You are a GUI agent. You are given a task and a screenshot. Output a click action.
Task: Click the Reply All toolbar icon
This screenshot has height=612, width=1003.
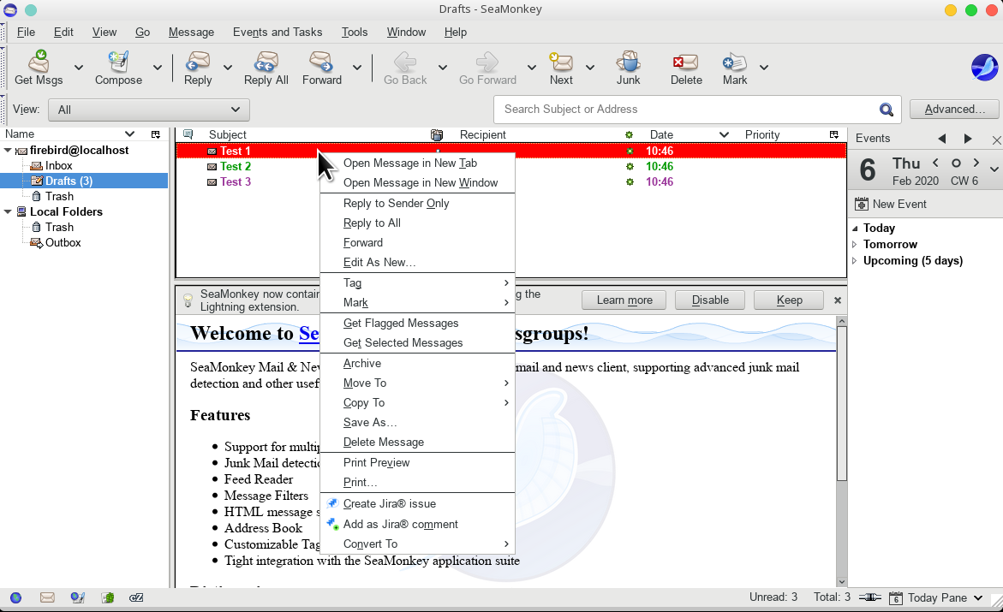(x=266, y=62)
